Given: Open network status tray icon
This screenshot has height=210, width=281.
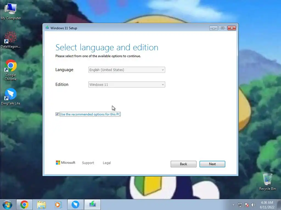Looking at the screenshot, I should 240,205.
